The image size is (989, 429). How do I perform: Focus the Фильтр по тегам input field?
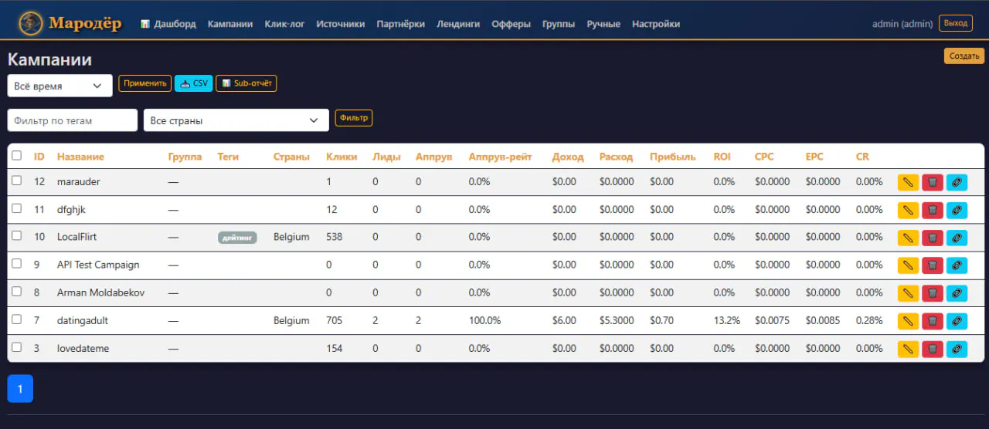(x=73, y=120)
